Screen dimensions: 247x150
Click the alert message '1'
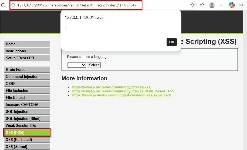66,27
